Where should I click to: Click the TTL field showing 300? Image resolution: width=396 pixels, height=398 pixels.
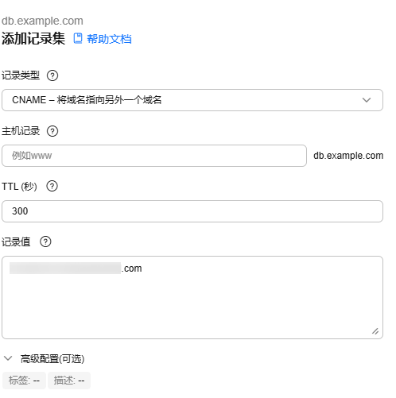point(192,211)
